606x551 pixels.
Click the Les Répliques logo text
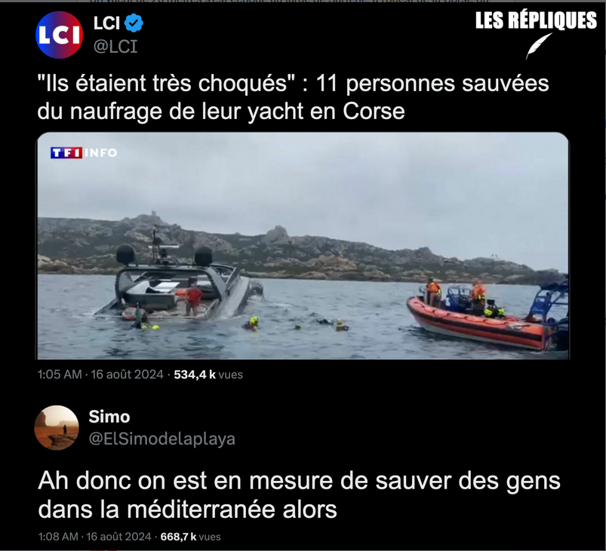(536, 20)
